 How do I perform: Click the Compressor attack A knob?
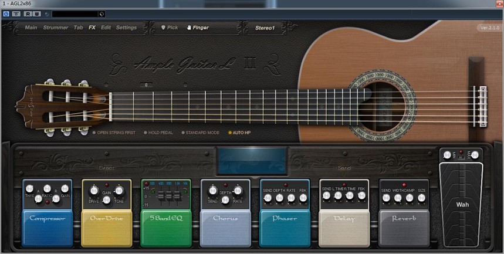(38, 199)
